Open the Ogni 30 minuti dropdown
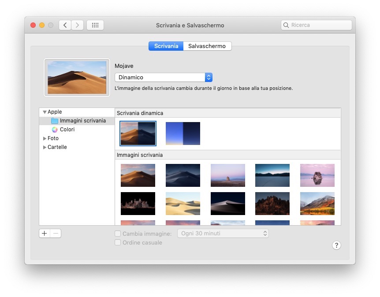Screen dimensions: 380x297 [223, 234]
